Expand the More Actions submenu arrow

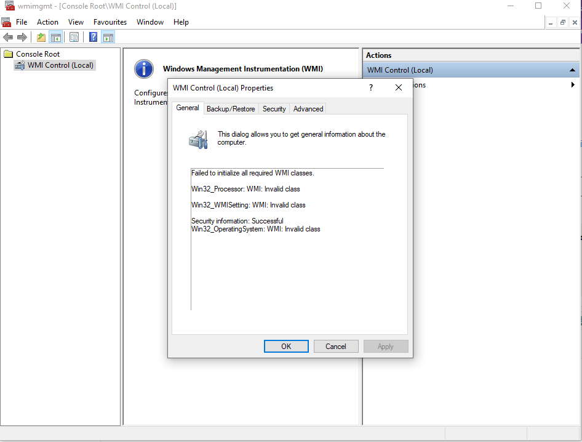pyautogui.click(x=573, y=85)
